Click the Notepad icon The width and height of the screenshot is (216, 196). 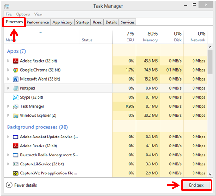[x=15, y=88]
